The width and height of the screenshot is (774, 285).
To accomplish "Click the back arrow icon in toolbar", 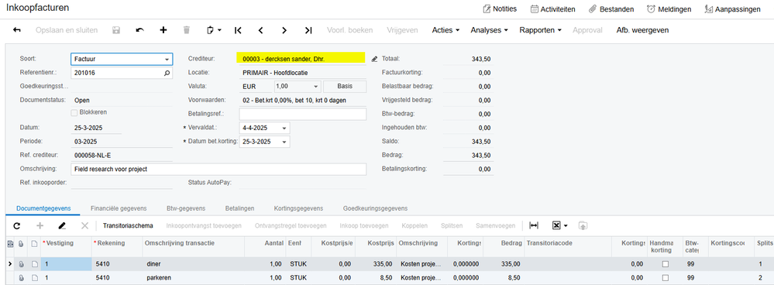I will (17, 30).
